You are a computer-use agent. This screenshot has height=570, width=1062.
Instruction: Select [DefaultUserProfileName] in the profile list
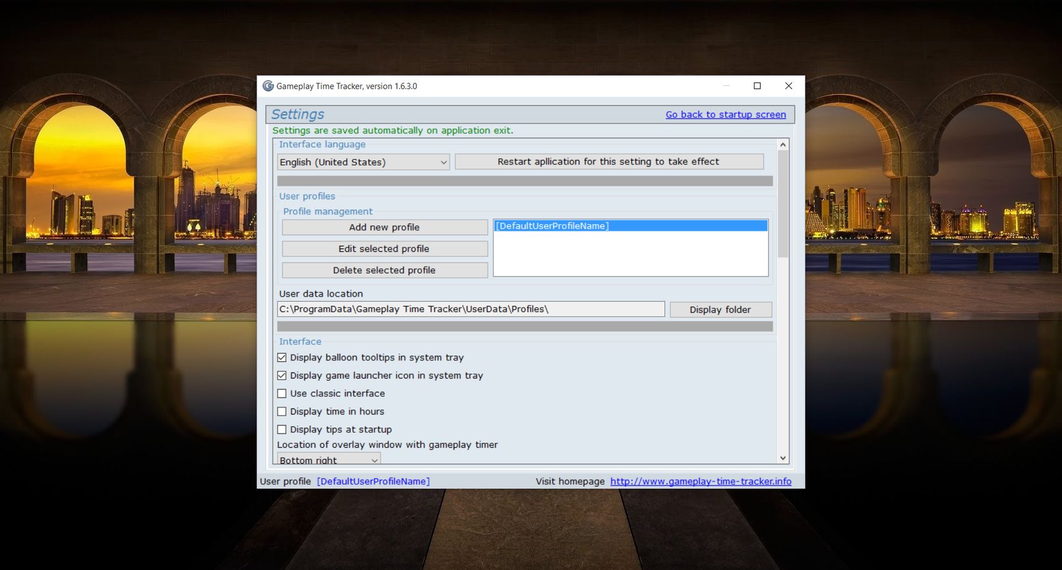[630, 226]
